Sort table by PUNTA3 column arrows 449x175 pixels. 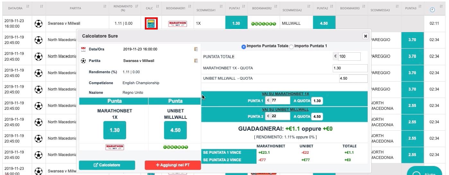(x=420, y=6)
